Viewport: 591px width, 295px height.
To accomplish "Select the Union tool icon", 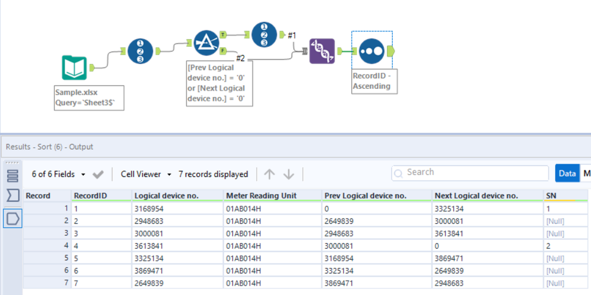I will coord(322,51).
